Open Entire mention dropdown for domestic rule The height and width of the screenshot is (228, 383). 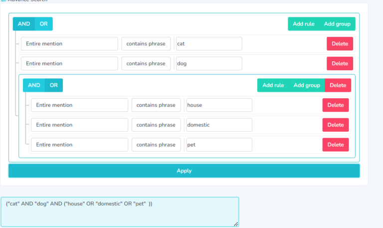[x=79, y=125]
